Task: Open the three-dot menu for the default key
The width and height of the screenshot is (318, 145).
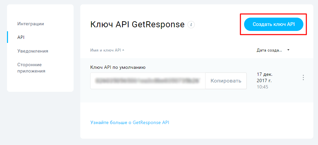Action: tap(303, 77)
